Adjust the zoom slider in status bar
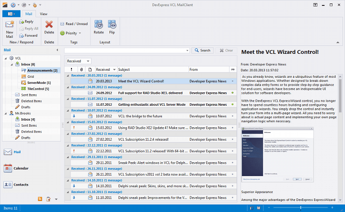Screen dimensions: 345x212 pos(300,208)
